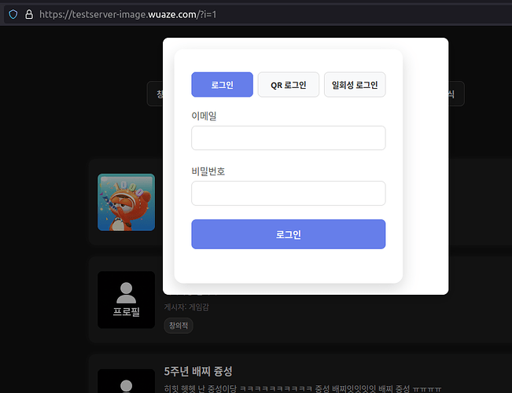This screenshot has height=393, width=512.
Task: Click the 프로필 placeholder avatar with label
Action: point(126,299)
